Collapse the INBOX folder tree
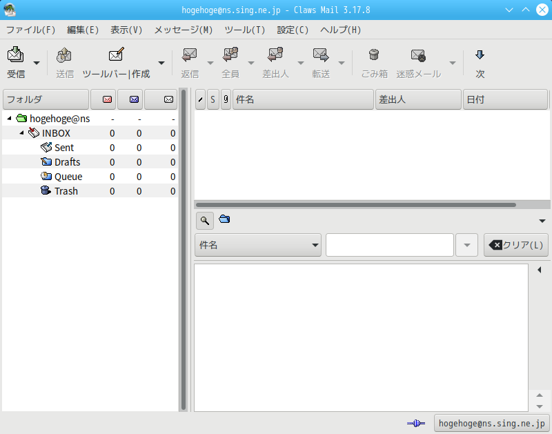This screenshot has height=434, width=552. coord(22,133)
